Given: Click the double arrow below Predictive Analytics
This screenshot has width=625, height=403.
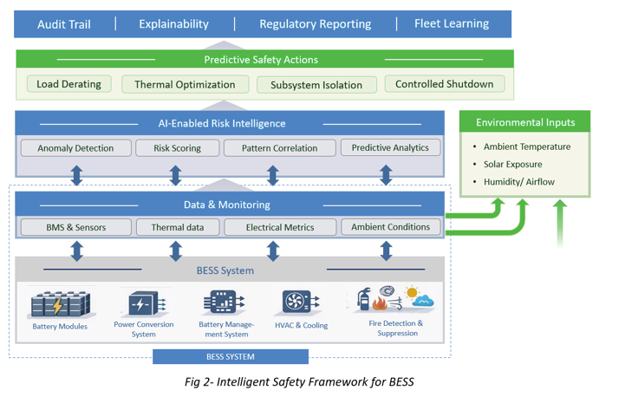Looking at the screenshot, I should point(386,175).
